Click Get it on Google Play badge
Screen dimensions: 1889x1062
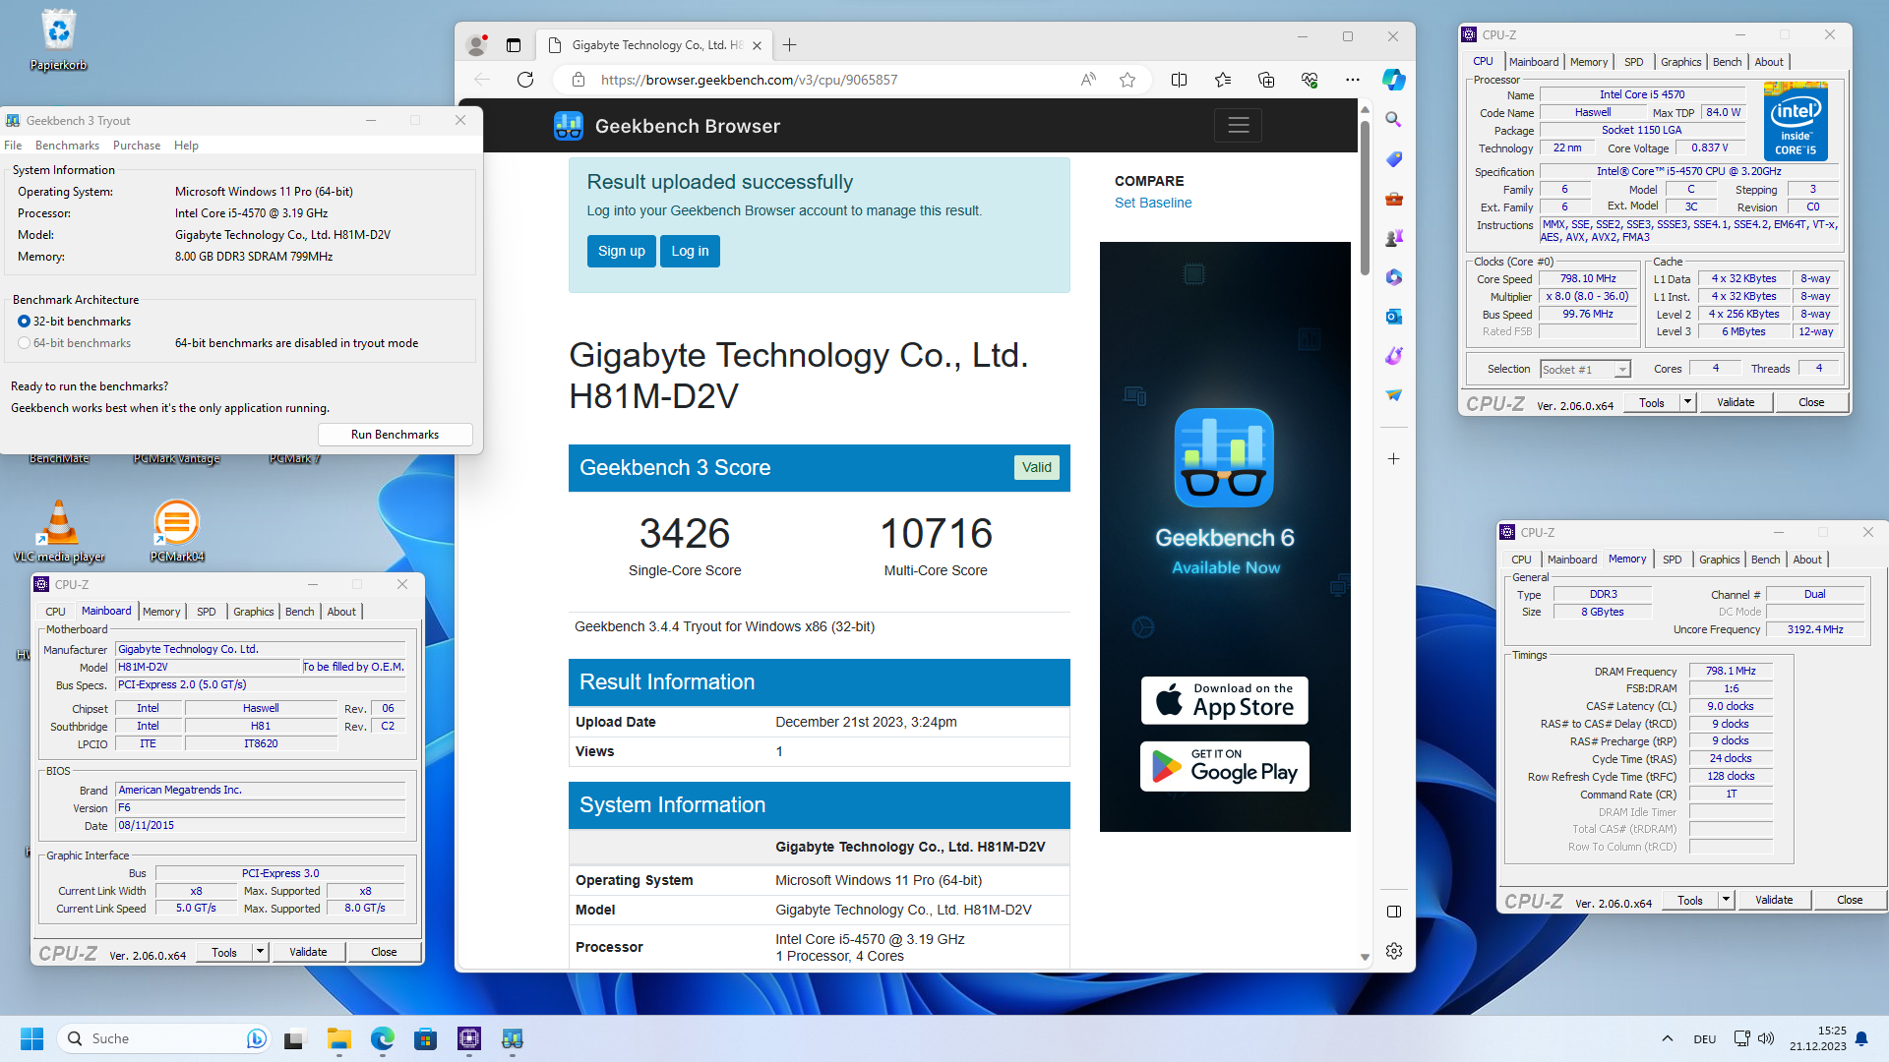(x=1224, y=766)
